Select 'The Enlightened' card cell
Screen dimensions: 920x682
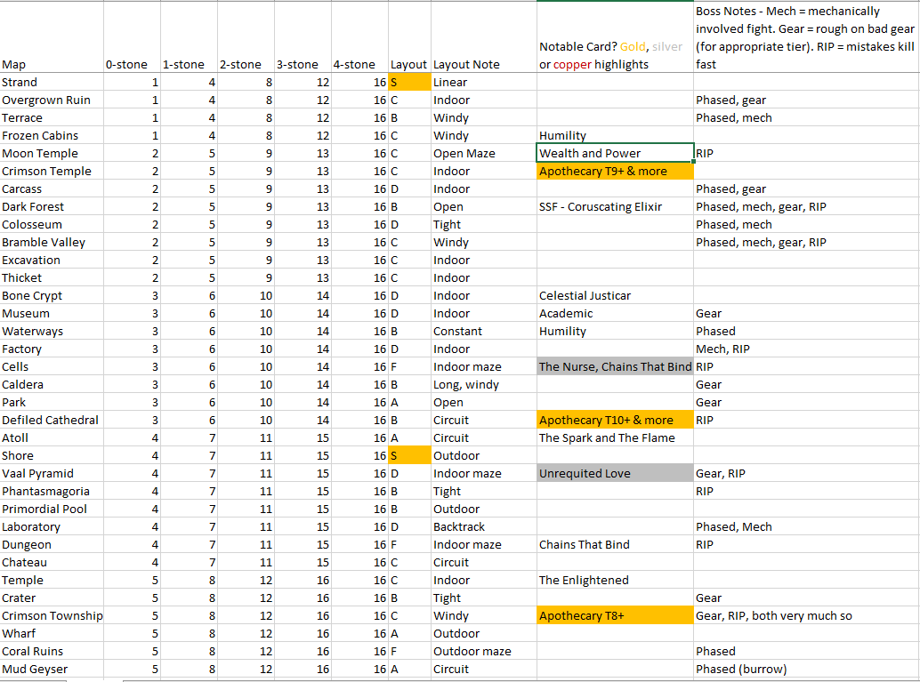[x=615, y=580]
